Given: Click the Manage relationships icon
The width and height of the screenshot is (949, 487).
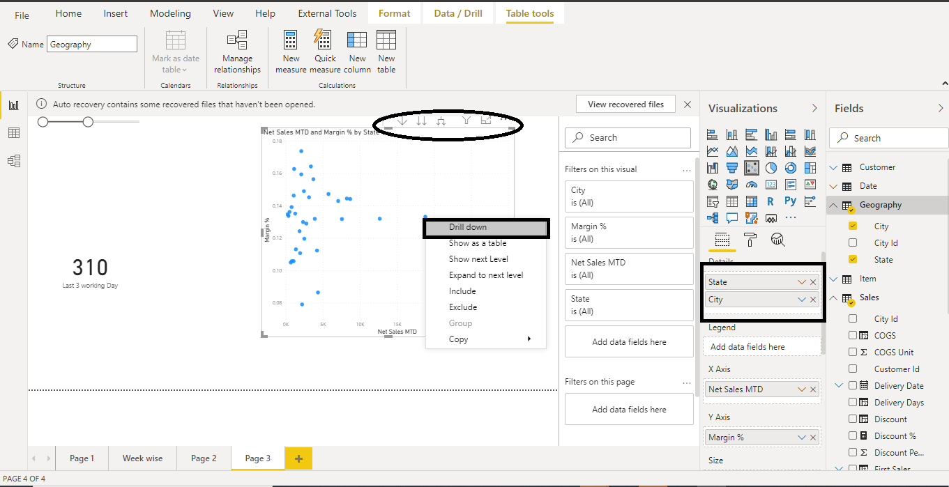Looking at the screenshot, I should (237, 40).
